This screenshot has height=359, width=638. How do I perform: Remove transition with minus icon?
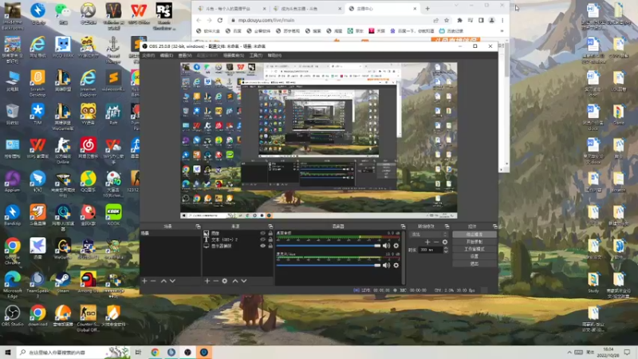pyautogui.click(x=436, y=242)
